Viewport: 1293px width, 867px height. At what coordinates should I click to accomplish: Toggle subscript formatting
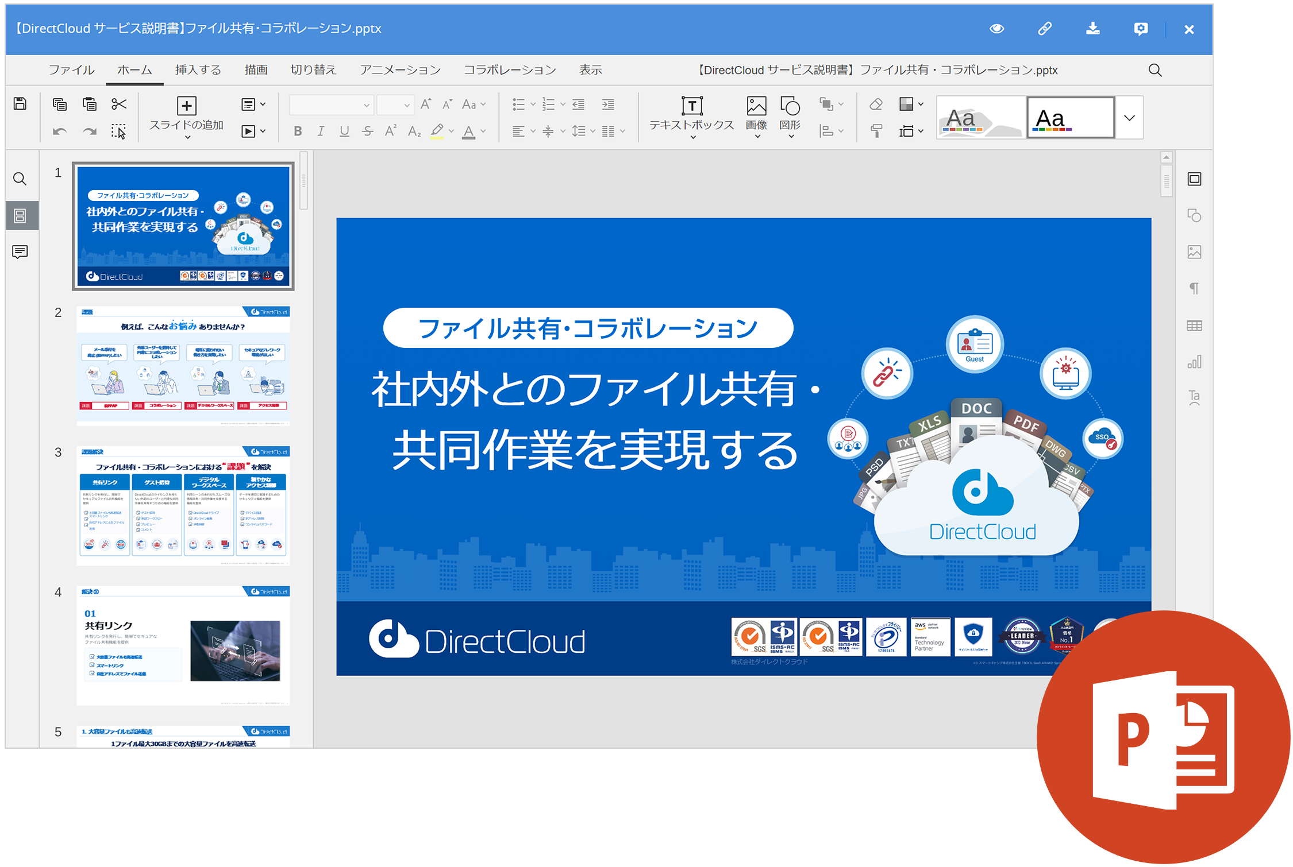(414, 131)
